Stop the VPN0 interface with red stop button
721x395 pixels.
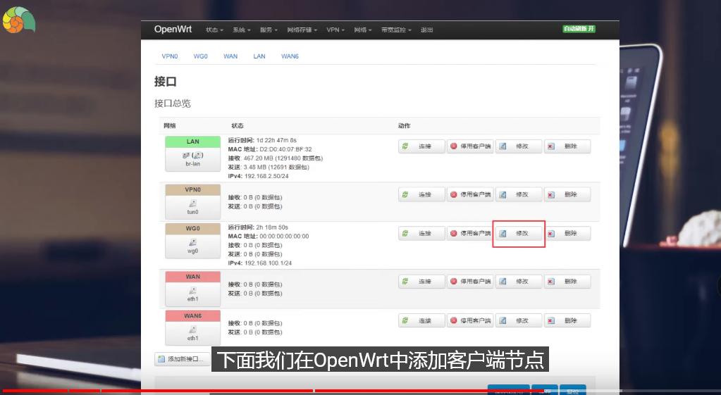click(x=470, y=195)
